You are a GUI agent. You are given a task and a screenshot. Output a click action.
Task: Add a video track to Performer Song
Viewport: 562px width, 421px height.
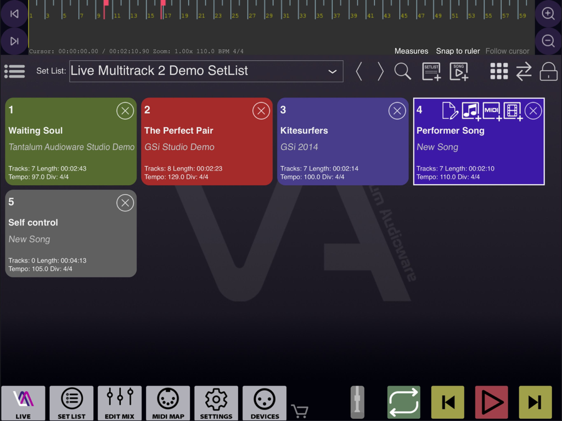512,110
